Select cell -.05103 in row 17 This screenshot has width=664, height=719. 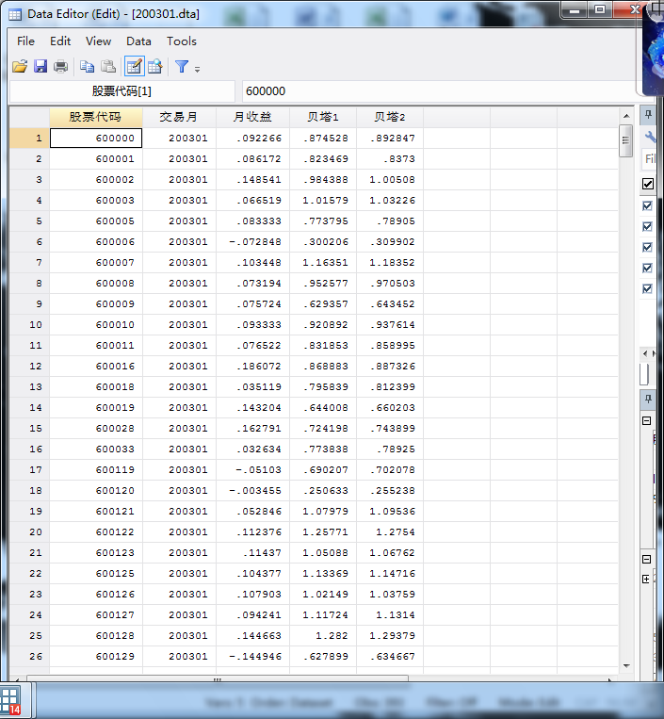(x=253, y=470)
